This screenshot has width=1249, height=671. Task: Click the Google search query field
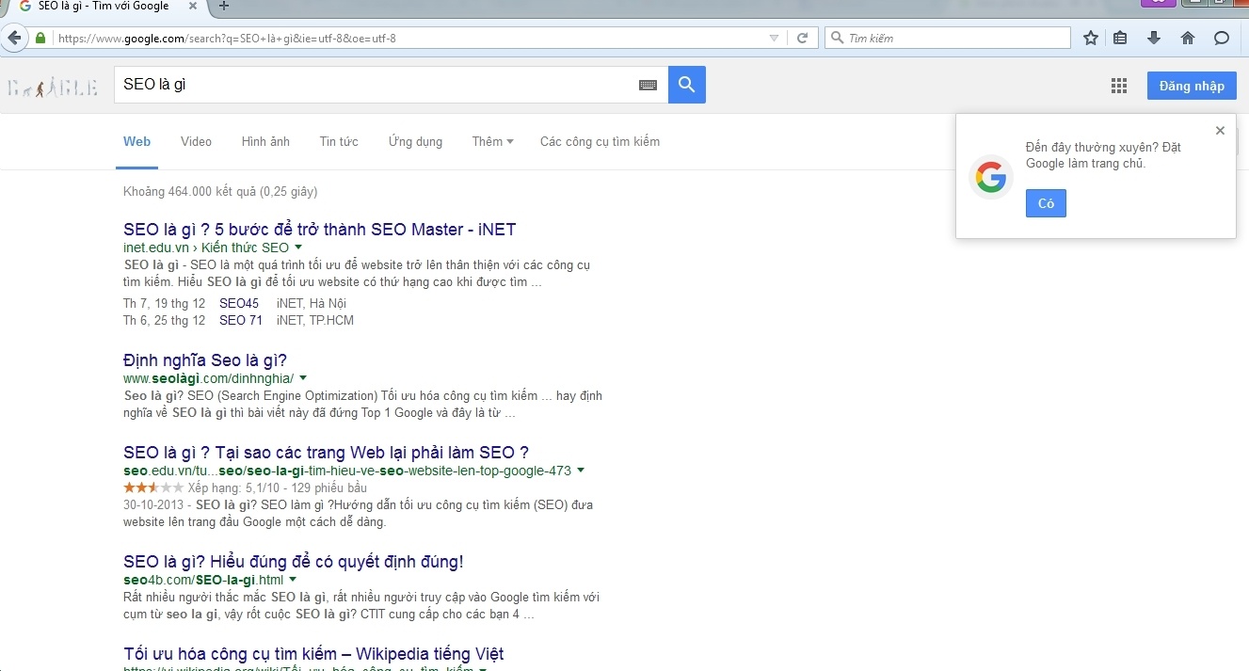[x=376, y=85]
